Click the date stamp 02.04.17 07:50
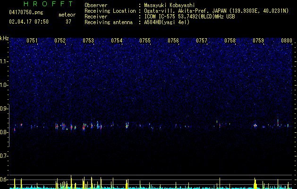The height and width of the screenshot is (189, 297). (x=29, y=22)
